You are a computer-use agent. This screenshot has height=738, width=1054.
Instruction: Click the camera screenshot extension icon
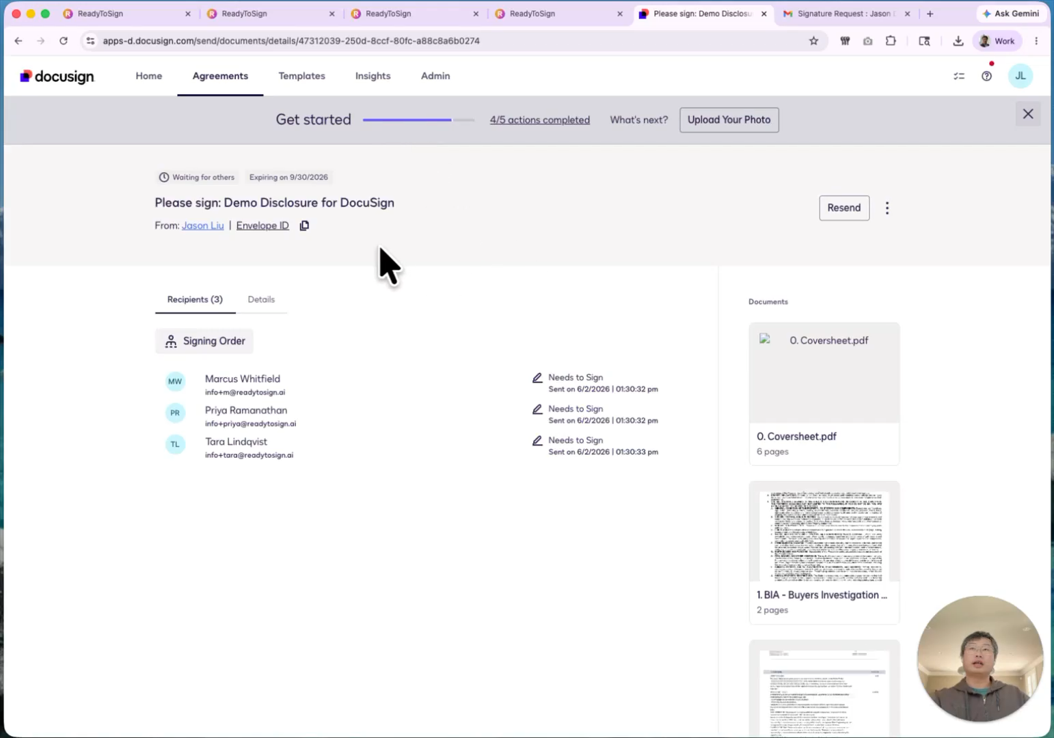(x=867, y=41)
